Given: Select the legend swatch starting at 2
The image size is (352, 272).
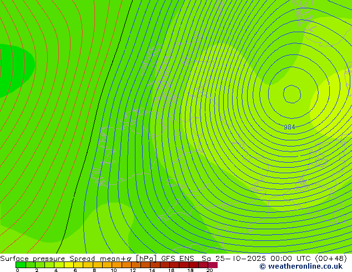Looking at the screenshot, I should tap(40, 265).
